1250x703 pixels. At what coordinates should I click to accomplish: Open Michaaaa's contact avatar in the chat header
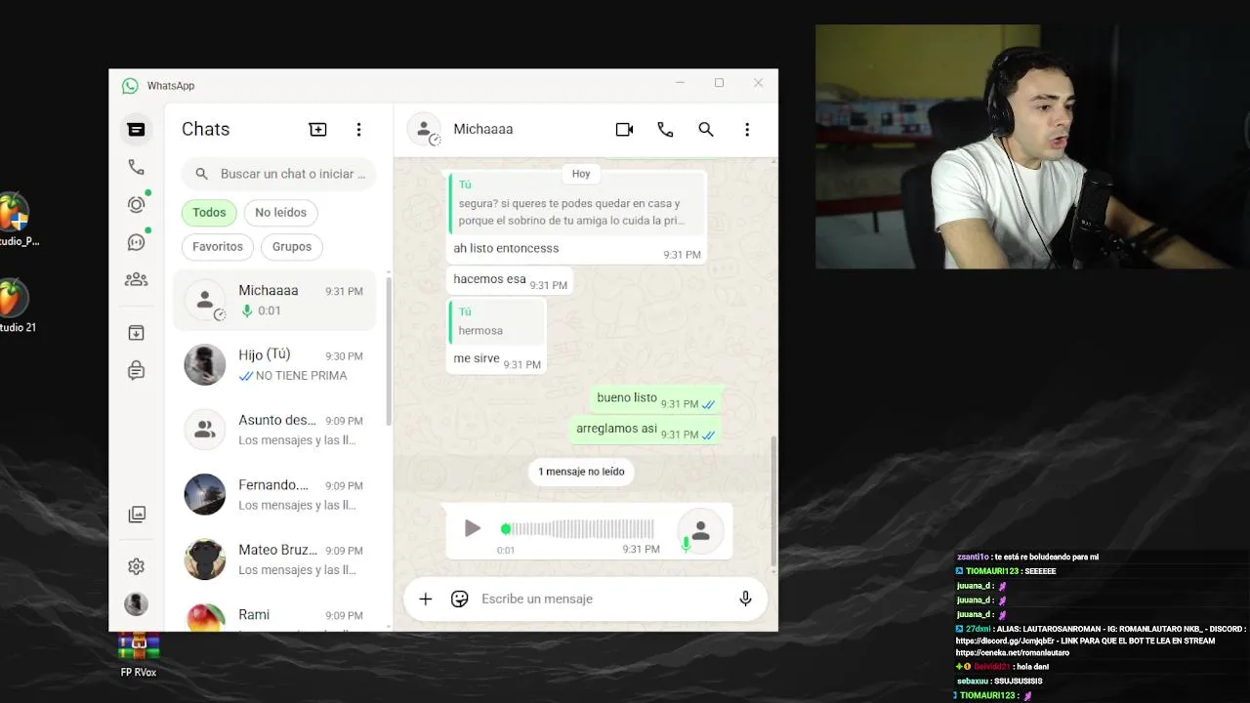tap(424, 129)
